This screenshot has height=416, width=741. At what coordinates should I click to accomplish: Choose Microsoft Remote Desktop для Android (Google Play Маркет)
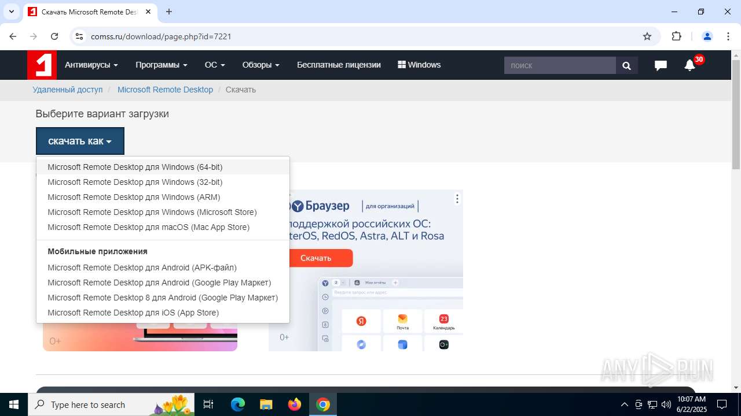(x=163, y=283)
